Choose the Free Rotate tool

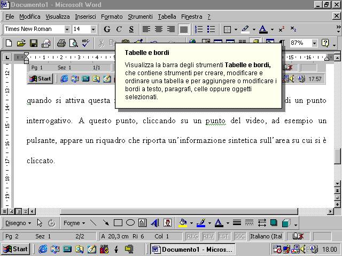pos(52,223)
